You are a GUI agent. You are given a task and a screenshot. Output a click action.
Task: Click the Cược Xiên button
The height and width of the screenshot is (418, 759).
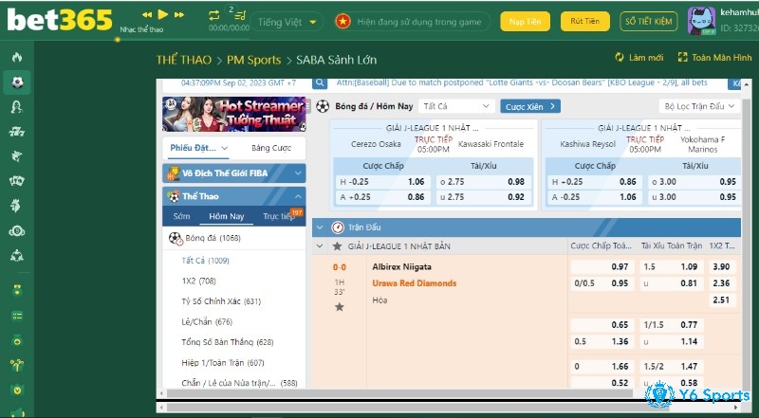coord(530,106)
